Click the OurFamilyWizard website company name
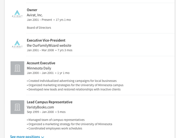 [x=49, y=46]
